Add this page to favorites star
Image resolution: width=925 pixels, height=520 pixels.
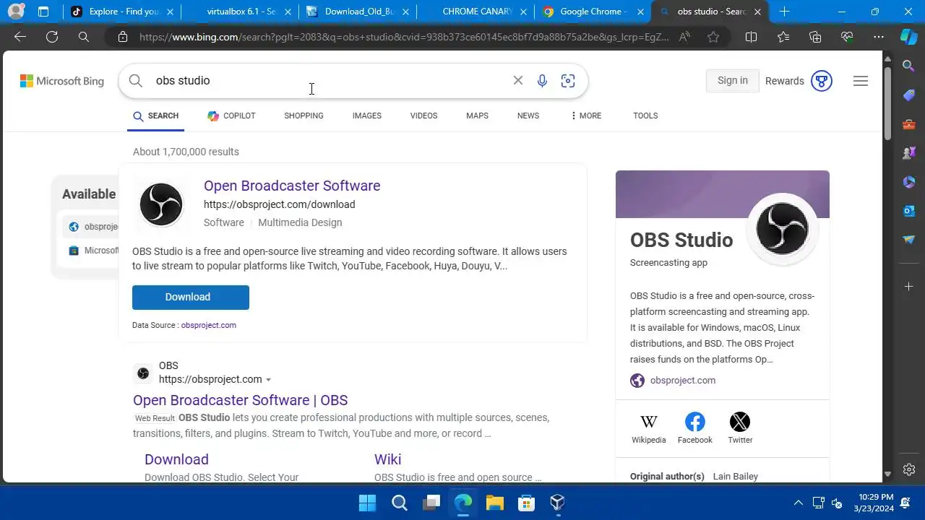pos(713,37)
